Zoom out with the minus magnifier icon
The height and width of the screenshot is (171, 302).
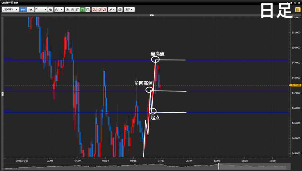tap(73, 10)
